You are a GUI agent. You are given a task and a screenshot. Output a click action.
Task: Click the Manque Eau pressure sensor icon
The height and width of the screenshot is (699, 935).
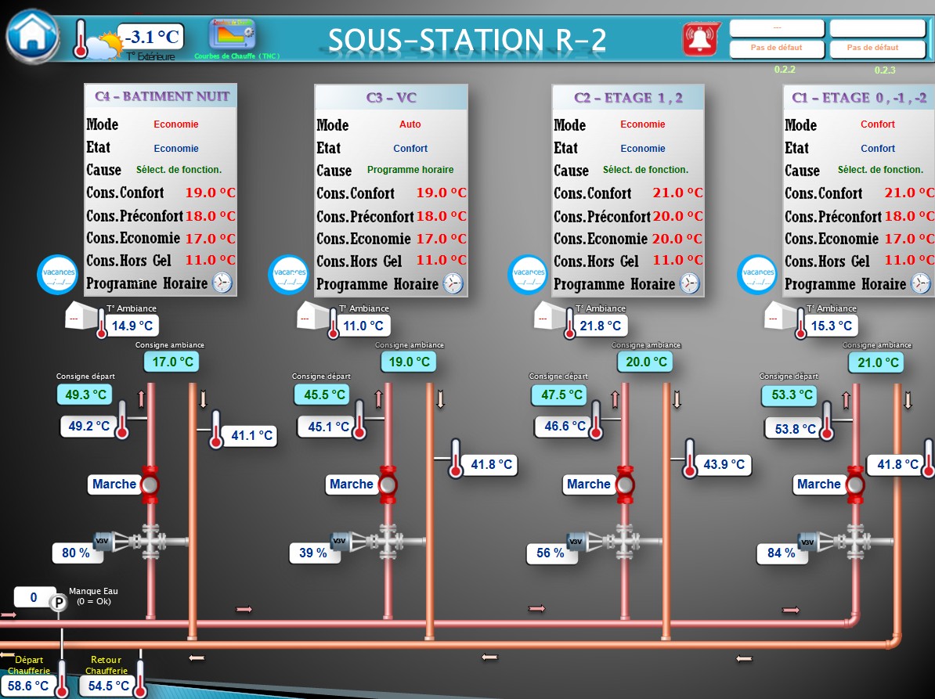click(x=58, y=603)
